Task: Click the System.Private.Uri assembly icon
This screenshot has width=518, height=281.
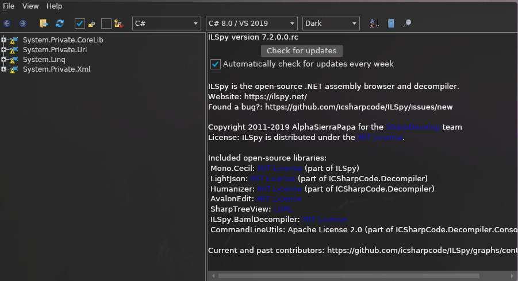Action: click(14, 50)
